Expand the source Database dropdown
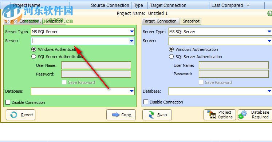 click(x=132, y=91)
